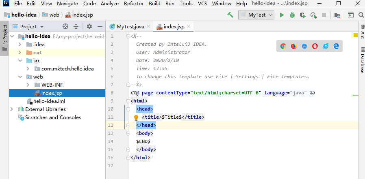This screenshot has width=365, height=179.
Task: Place cursor on $END$ text line 14
Action: pos(143,141)
